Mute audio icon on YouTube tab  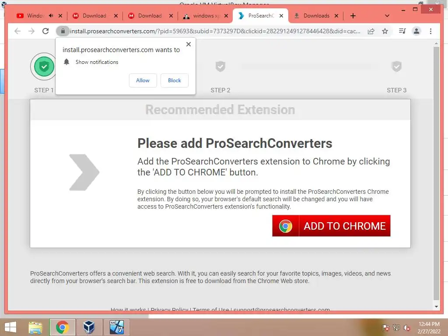51,16
